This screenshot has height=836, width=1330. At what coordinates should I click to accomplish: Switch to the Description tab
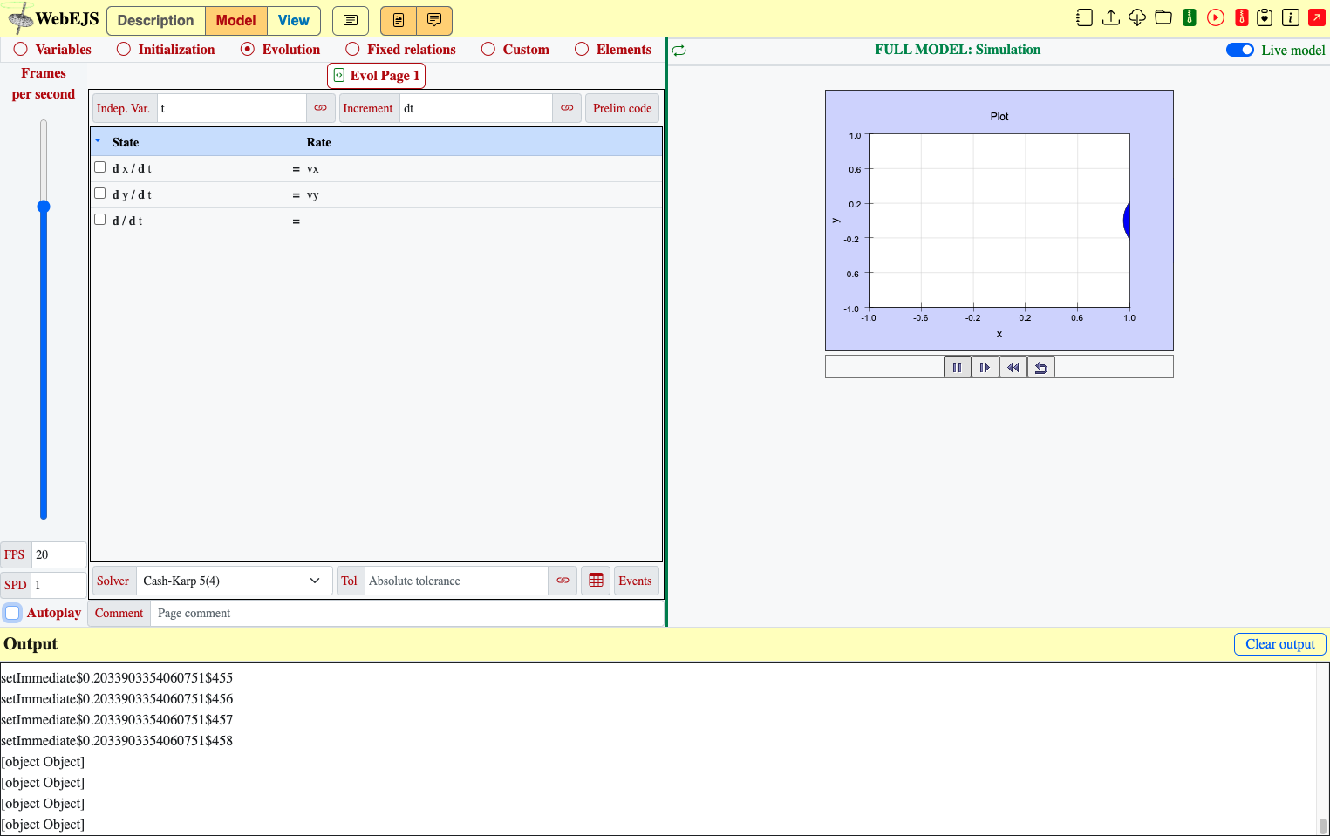click(x=156, y=20)
